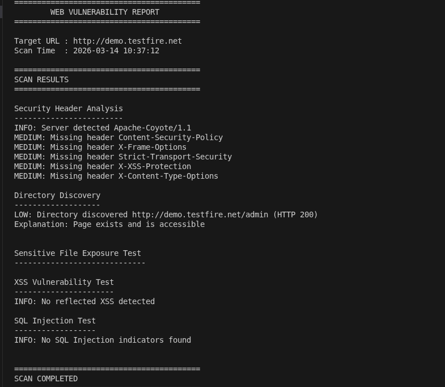
Task: Place cursor on SCAN RESULTS heading
Action: coord(41,79)
